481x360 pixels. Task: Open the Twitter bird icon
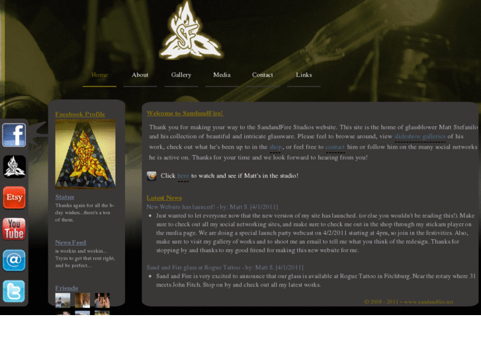14,291
